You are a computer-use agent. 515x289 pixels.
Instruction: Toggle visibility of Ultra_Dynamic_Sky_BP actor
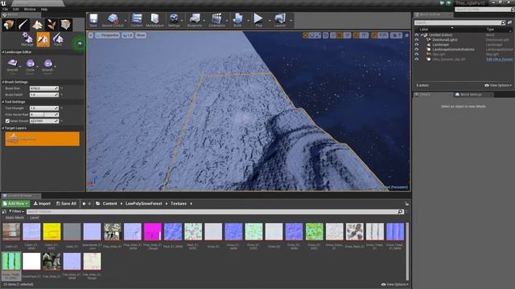click(x=417, y=59)
